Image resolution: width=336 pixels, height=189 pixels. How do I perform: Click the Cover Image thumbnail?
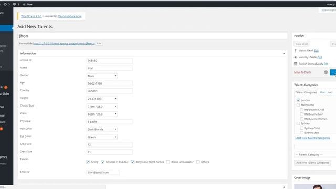tap(315, 186)
